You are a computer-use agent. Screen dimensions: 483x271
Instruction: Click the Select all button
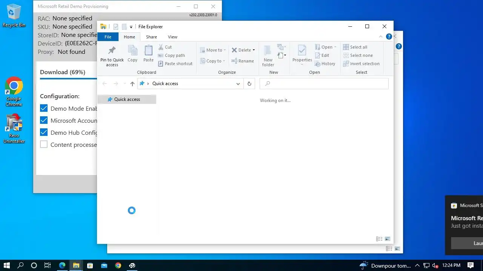click(355, 47)
